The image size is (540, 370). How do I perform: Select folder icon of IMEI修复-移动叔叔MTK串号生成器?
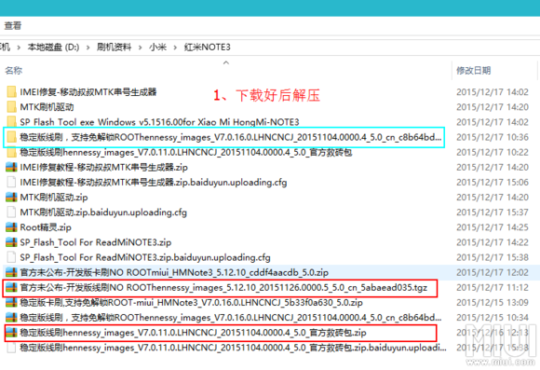pyautogui.click(x=11, y=92)
